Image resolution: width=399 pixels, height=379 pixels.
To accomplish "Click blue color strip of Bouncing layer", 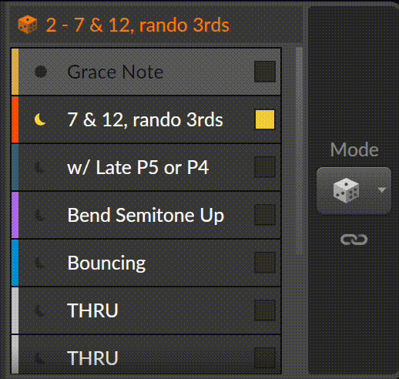I will tap(15, 263).
